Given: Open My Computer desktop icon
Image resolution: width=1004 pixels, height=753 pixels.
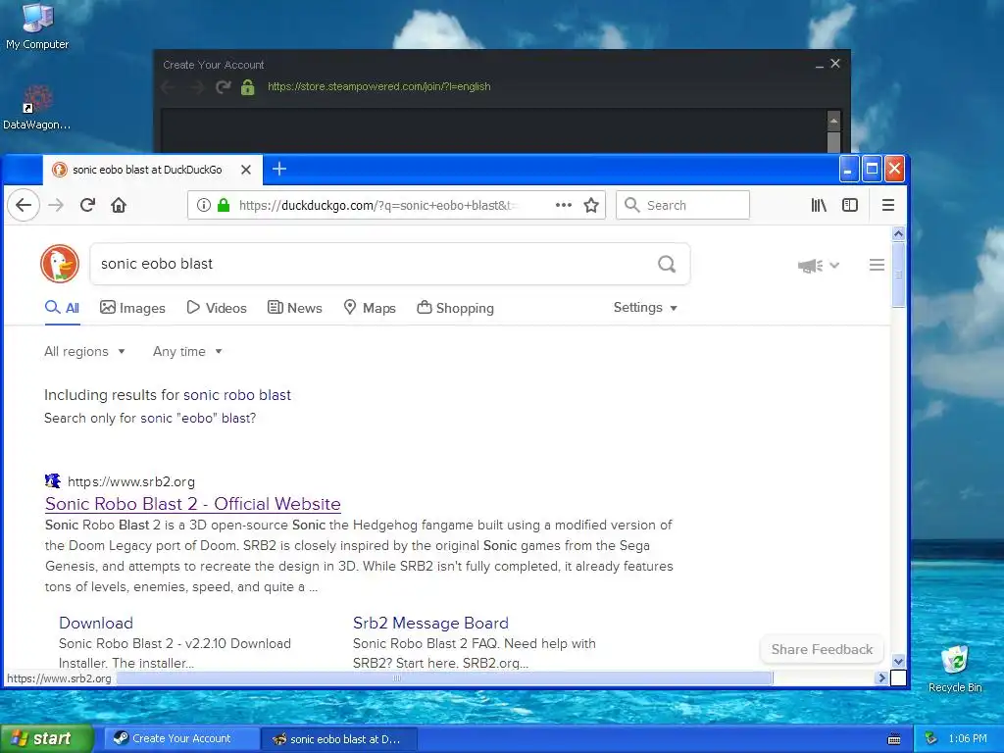Looking at the screenshot, I should point(37,26).
